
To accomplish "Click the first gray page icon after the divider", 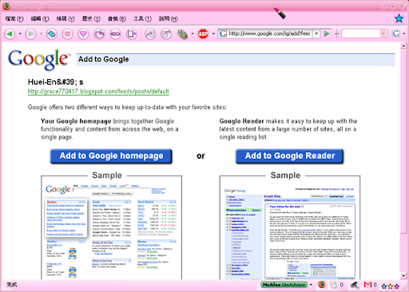I will click(150, 34).
